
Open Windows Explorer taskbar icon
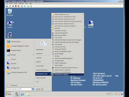28,94
